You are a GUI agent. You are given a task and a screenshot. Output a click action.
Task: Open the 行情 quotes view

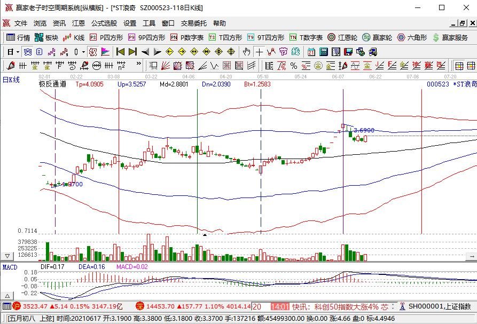pyautogui.click(x=18, y=37)
